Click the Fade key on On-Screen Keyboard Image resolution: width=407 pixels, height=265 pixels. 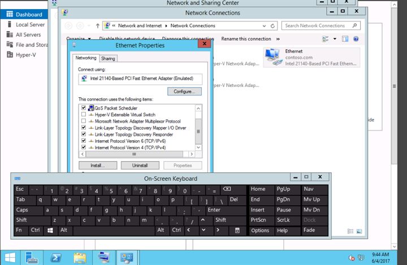[x=314, y=230]
